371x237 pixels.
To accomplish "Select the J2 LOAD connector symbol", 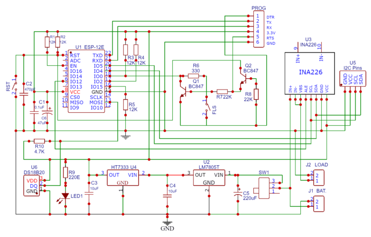I will [319, 178].
